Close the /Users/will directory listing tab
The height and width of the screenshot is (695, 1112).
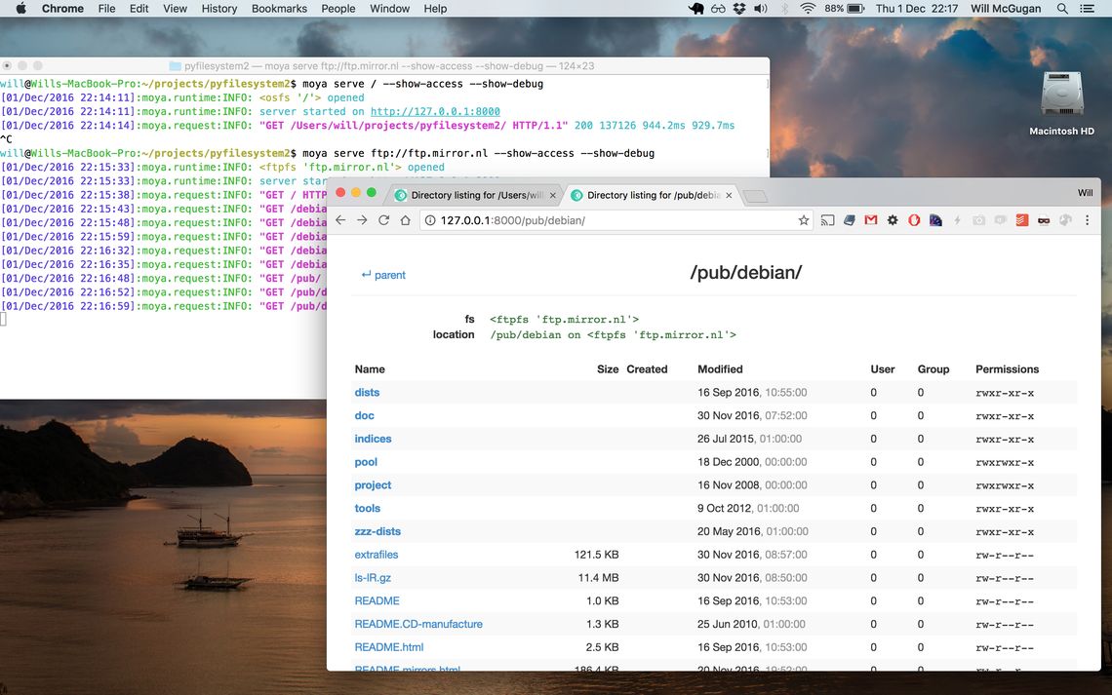coord(552,195)
